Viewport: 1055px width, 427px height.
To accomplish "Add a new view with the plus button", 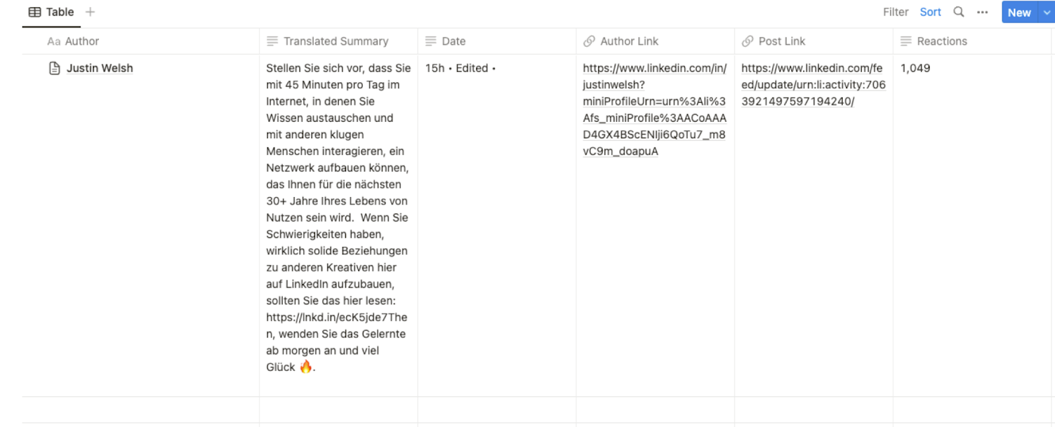I will click(x=90, y=11).
